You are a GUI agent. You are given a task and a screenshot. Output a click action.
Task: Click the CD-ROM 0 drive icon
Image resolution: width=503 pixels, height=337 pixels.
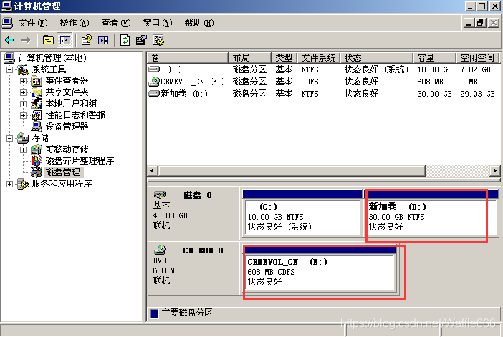pyautogui.click(x=160, y=250)
